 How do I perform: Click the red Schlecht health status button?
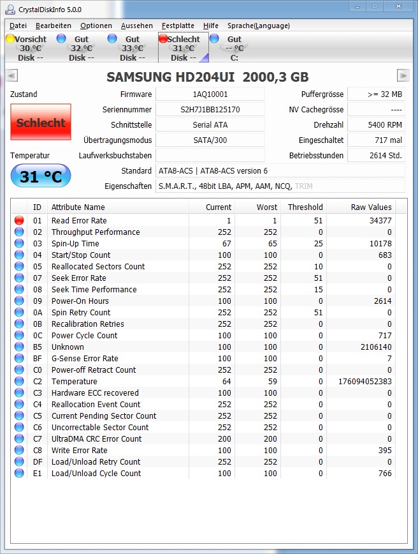[x=41, y=123]
